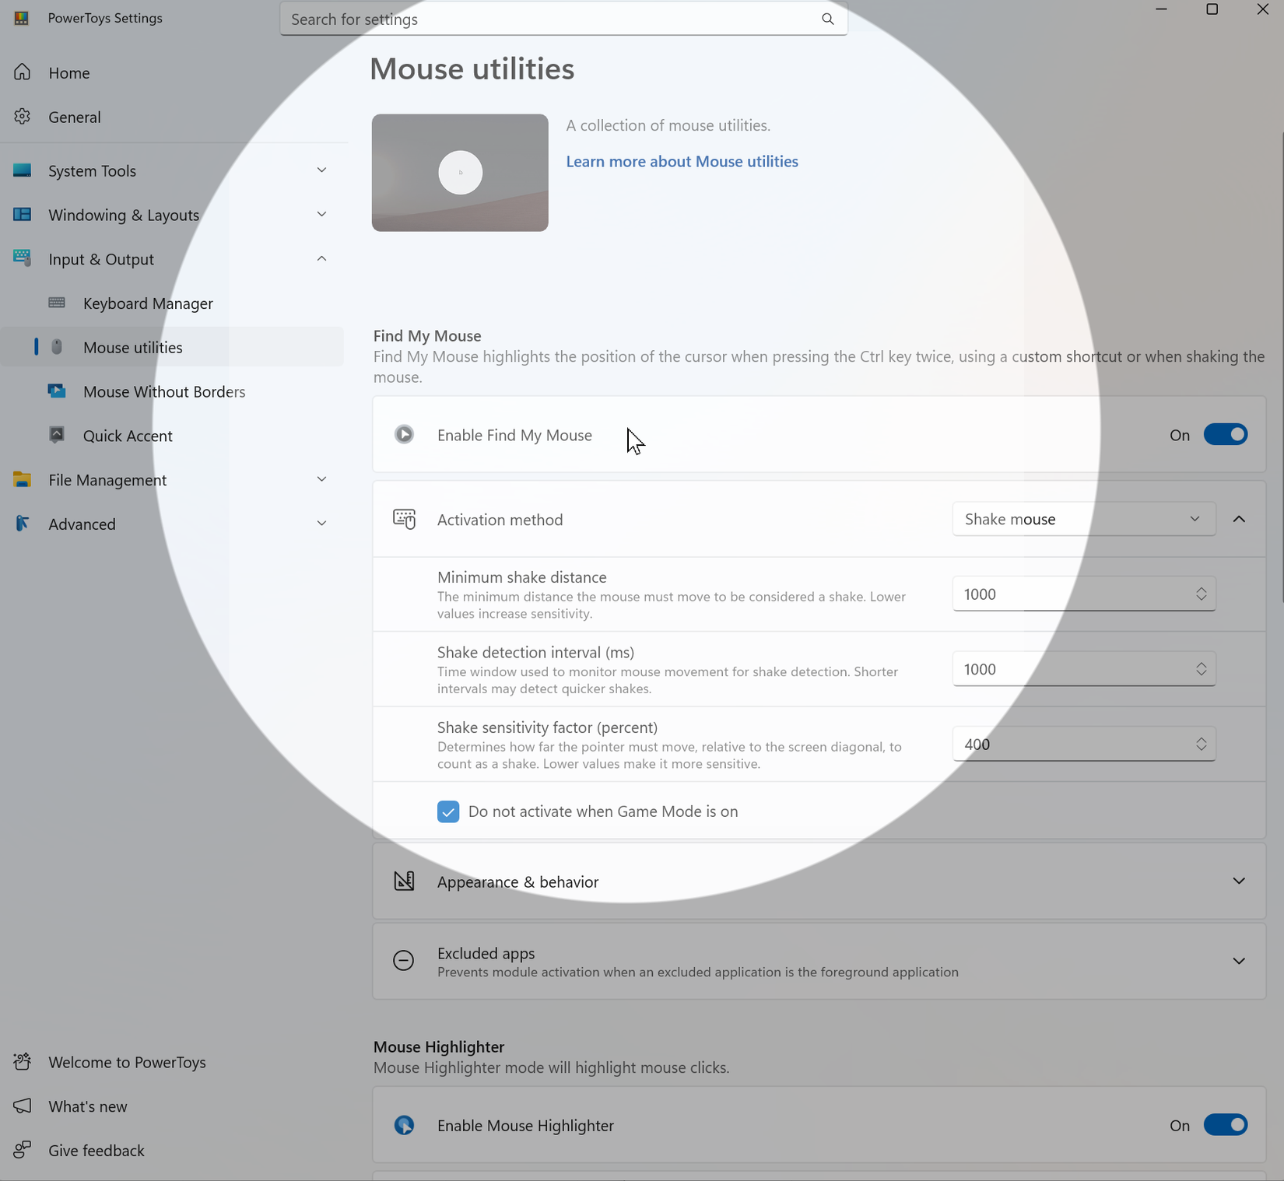Toggle Enable Find My Mouse off
This screenshot has height=1181, width=1284.
coord(1226,434)
